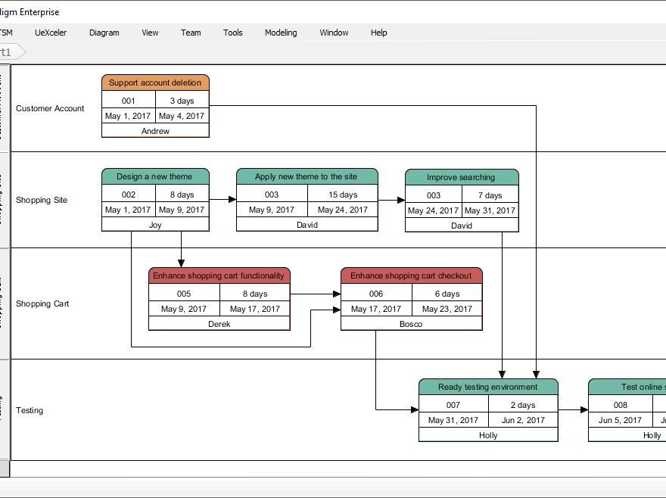Screen dimensions: 666x498
Task: Open the Team menu
Action: [190, 33]
